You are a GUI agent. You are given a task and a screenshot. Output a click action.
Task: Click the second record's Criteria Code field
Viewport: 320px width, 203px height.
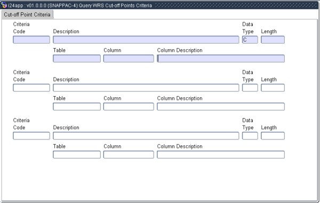(x=31, y=88)
